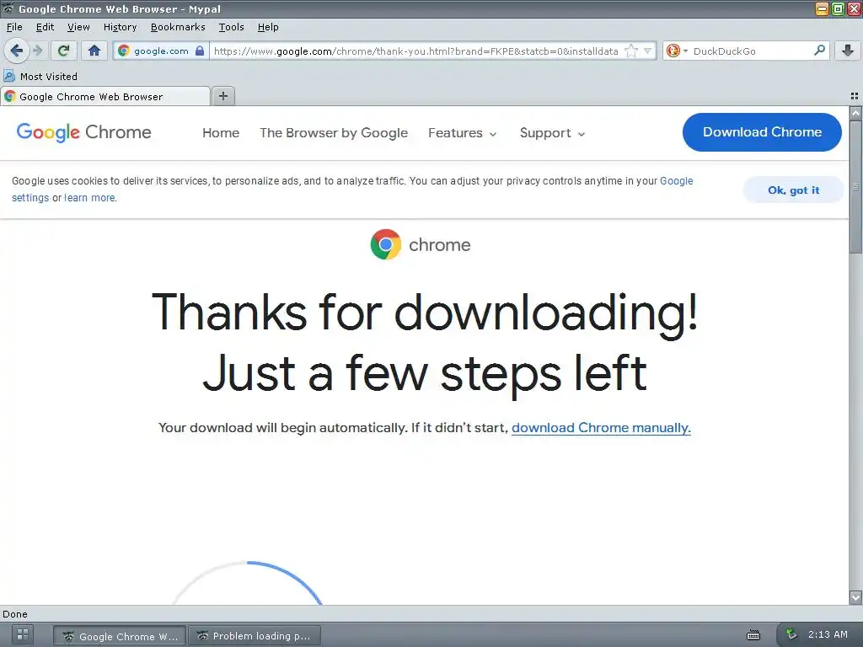This screenshot has height=647, width=863.
Task: Click download Chrome manually link
Action: coord(601,427)
